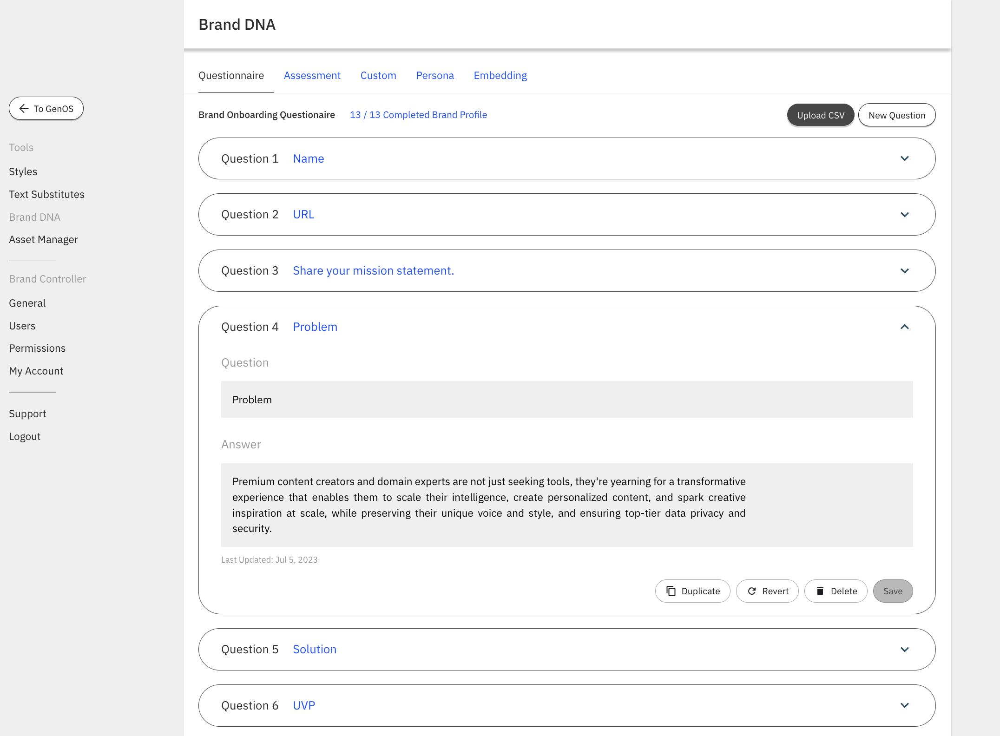
Task: Switch to the Assessment tab
Action: click(x=312, y=75)
